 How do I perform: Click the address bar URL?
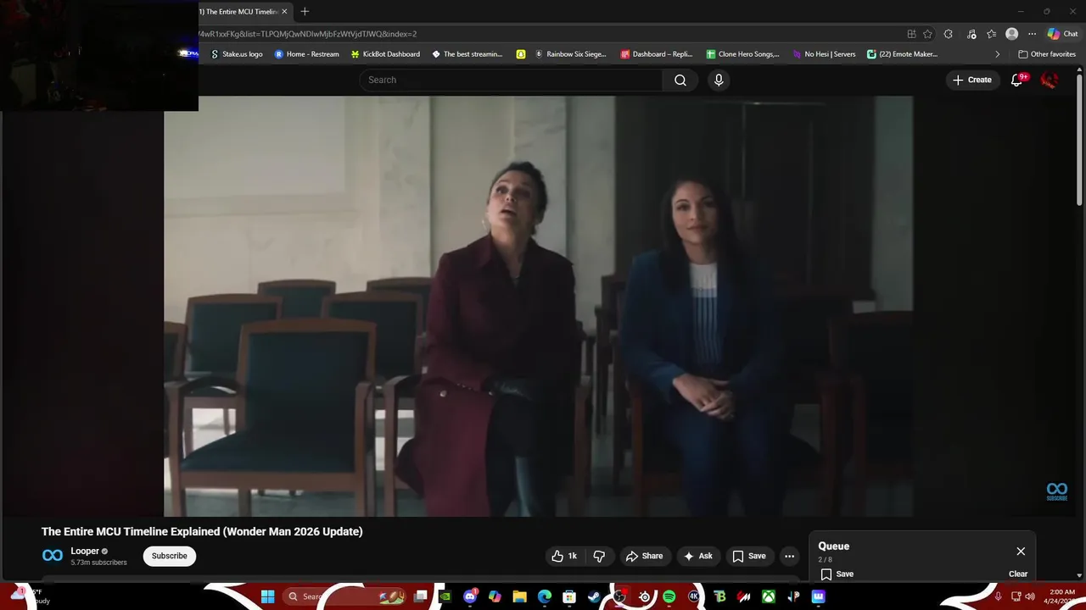(x=307, y=34)
